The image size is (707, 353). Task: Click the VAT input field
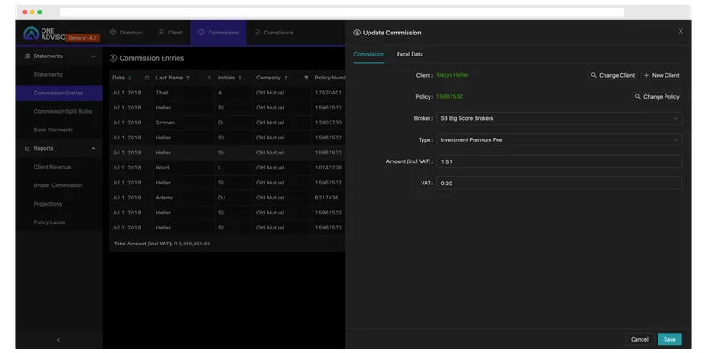tap(559, 184)
